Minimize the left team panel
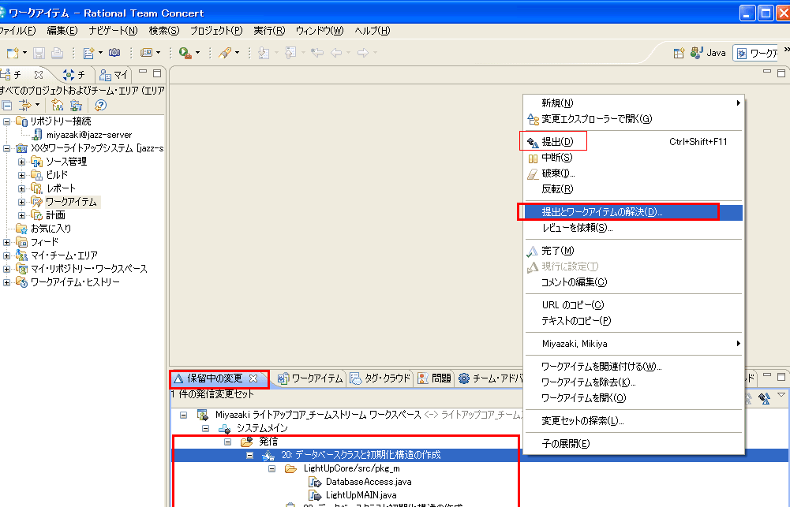This screenshot has height=507, width=790. [x=143, y=73]
